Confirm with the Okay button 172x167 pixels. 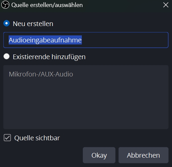tap(99, 155)
